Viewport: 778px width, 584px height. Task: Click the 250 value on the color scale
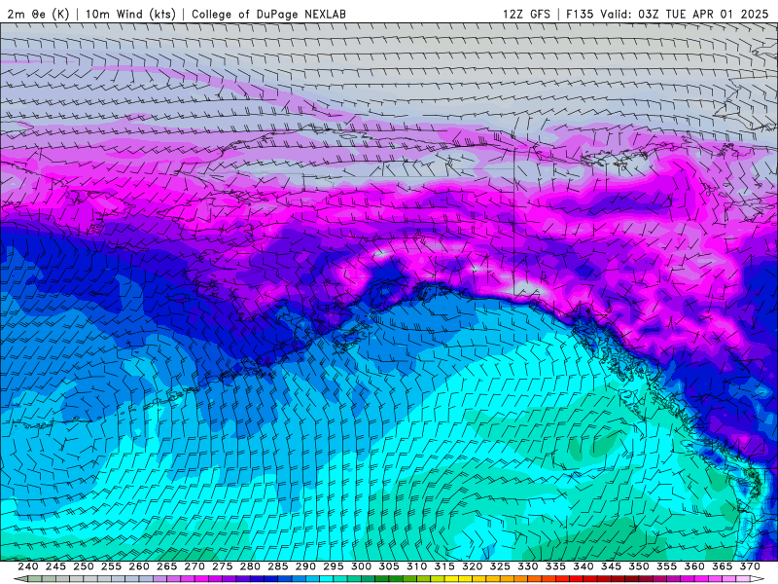pyautogui.click(x=84, y=566)
